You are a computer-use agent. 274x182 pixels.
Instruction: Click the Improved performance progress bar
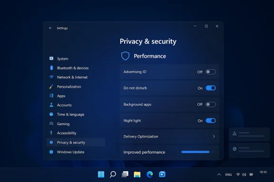coord(198,152)
